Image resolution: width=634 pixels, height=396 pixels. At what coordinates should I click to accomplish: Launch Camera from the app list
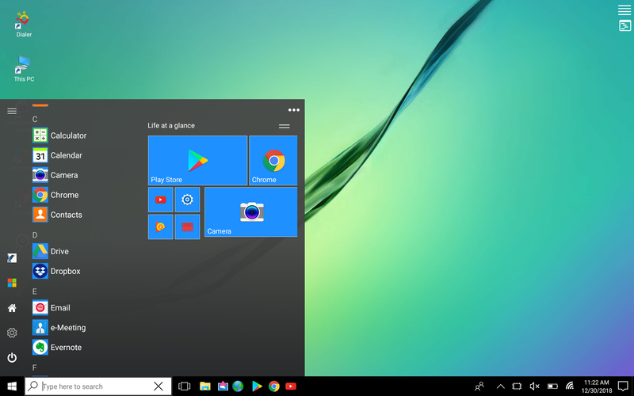[x=55, y=175]
